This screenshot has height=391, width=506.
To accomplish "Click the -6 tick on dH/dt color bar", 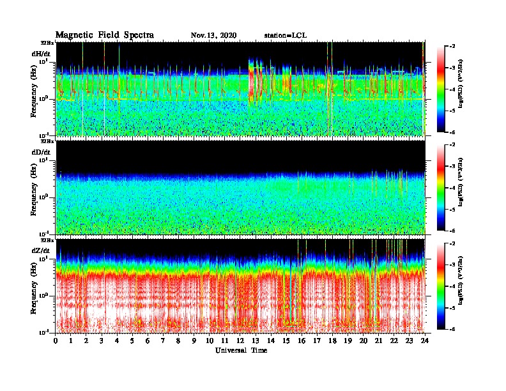I will (x=453, y=132).
